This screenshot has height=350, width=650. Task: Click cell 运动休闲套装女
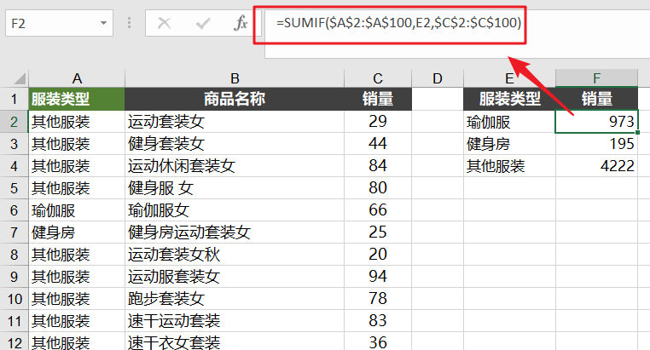[x=235, y=166]
